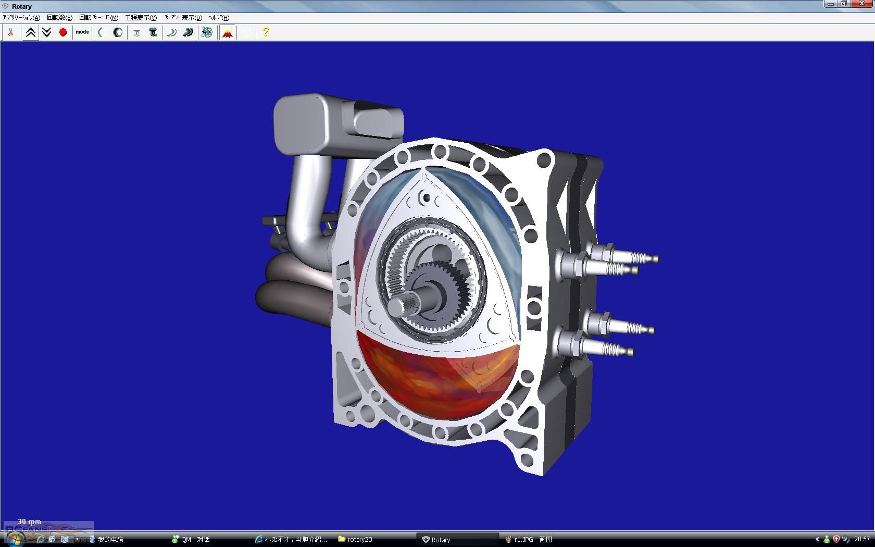Toggle the dark exhaust pipe icon
This screenshot has height=547, width=875.
click(x=188, y=32)
